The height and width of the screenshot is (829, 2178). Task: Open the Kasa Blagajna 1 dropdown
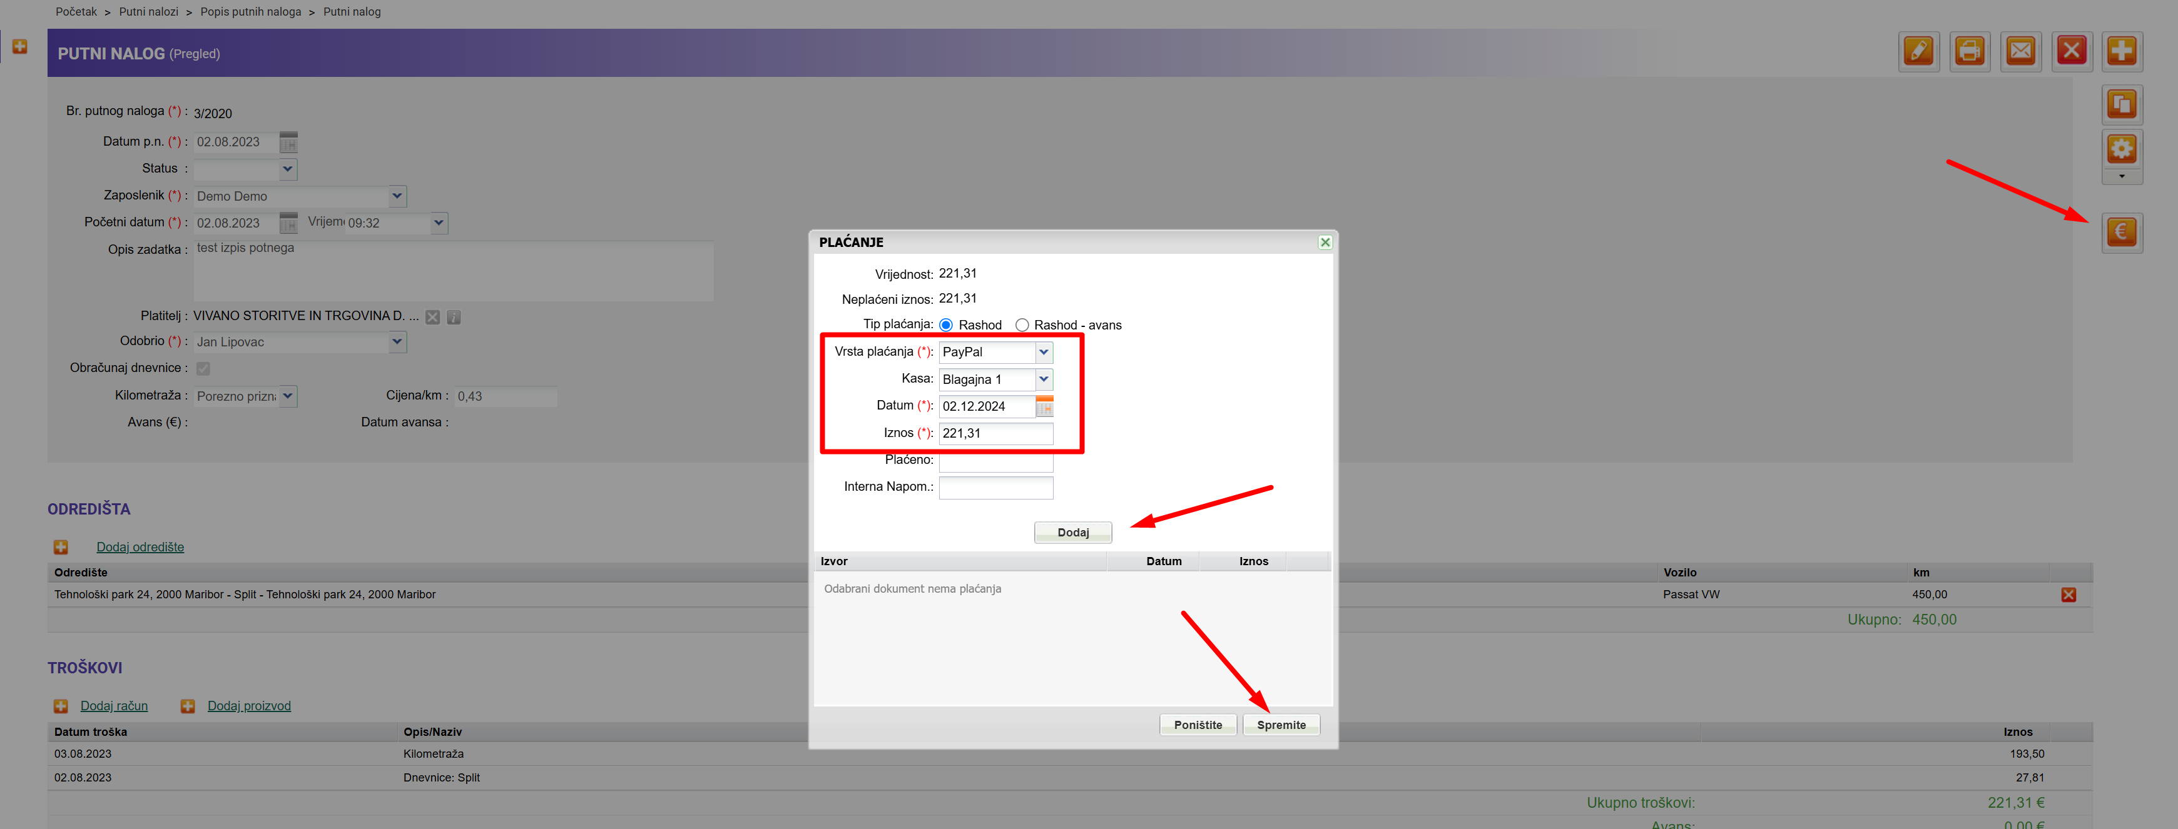(1044, 379)
